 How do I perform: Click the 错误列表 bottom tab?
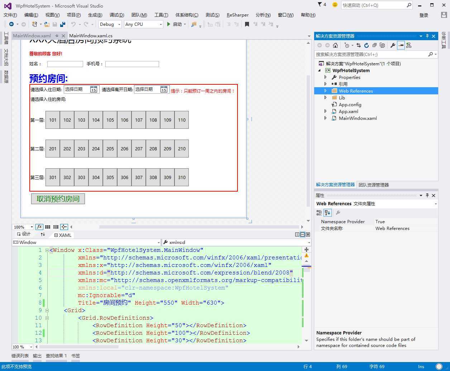pos(20,356)
